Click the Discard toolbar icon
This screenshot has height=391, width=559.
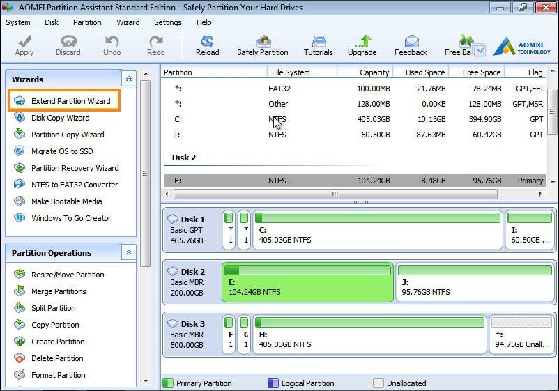point(68,41)
